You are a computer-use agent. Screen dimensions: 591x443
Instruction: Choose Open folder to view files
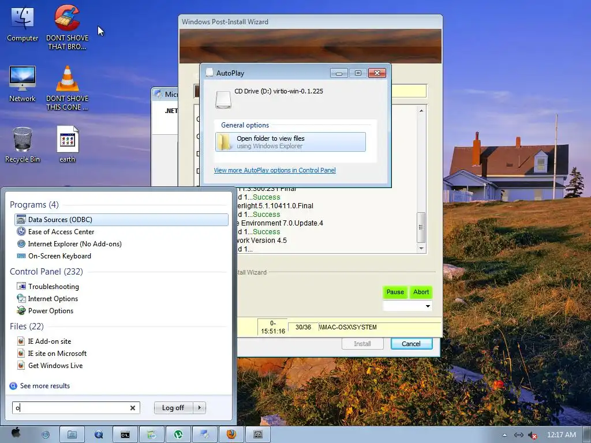pos(290,142)
